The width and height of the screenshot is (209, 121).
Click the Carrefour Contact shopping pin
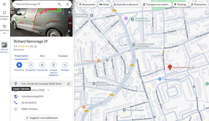[160, 79]
